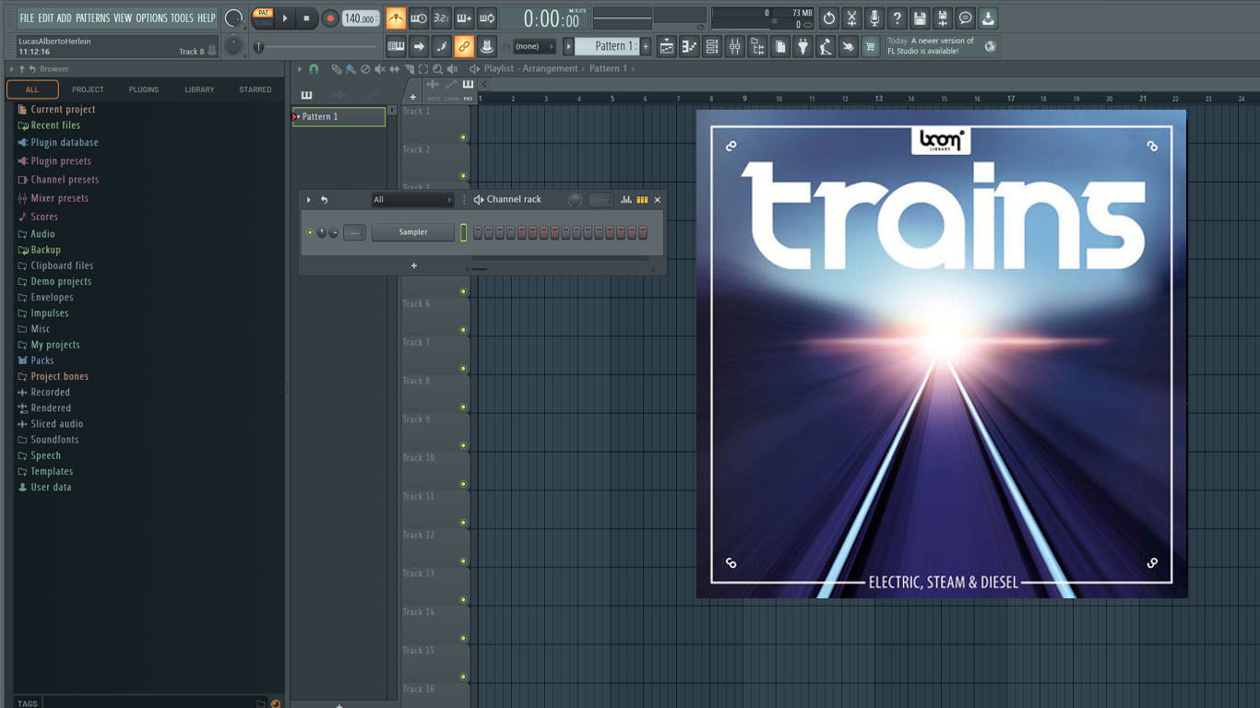
Task: Open the OPTIONS menu
Action: 152,18
